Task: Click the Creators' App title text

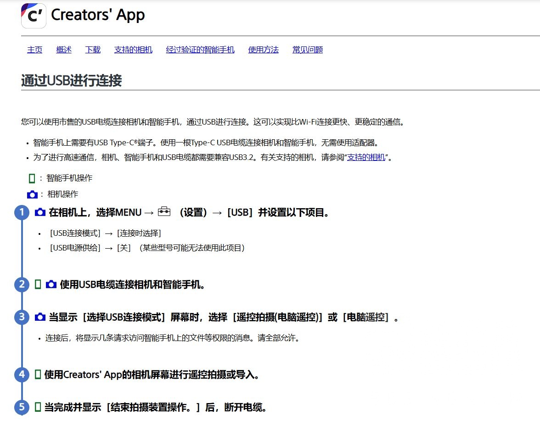Action: point(98,15)
